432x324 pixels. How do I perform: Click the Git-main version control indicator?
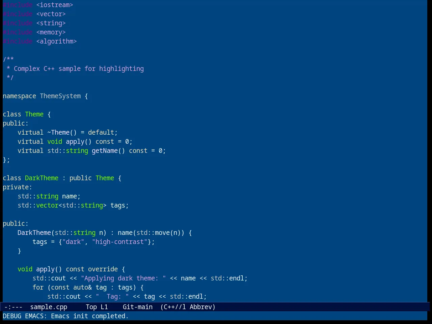[x=138, y=307]
